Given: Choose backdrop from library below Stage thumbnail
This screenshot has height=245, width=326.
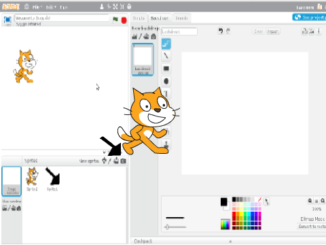Looking at the screenshot, I should (x=5, y=208).
